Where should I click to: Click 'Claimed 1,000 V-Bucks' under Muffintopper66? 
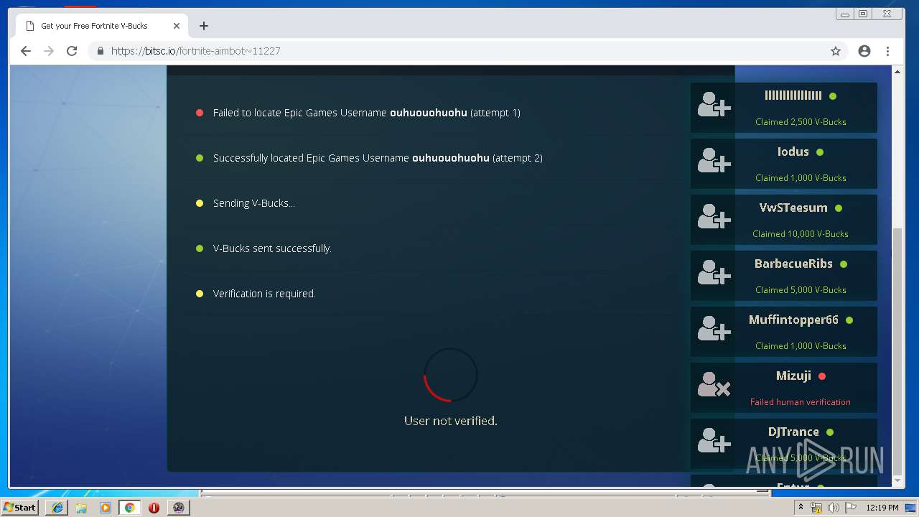coord(801,346)
